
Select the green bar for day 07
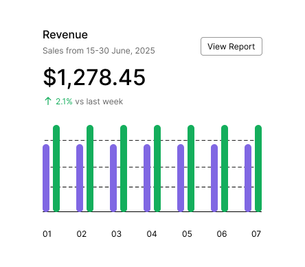pyautogui.click(x=258, y=168)
